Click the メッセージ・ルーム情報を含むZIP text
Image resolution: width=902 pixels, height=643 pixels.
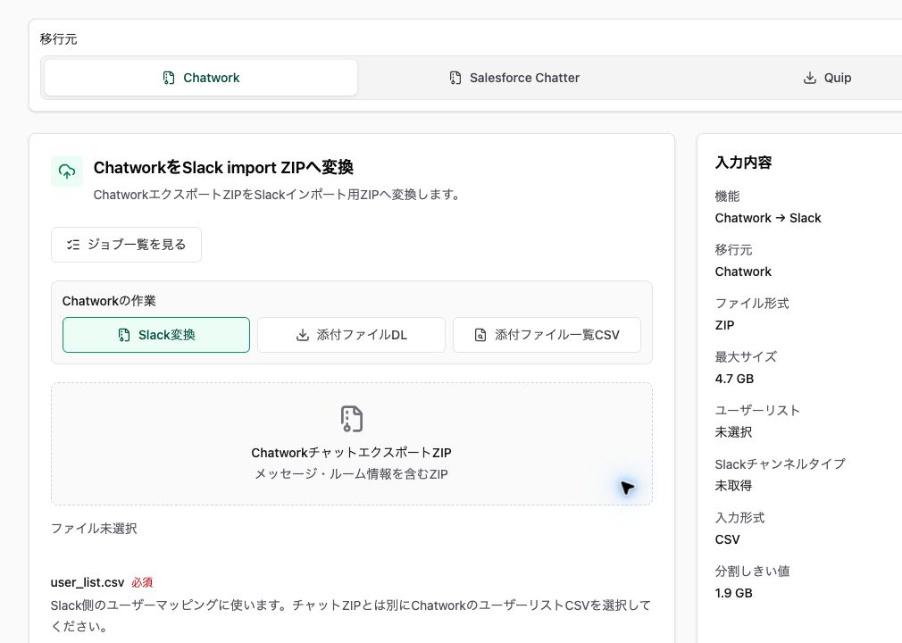point(351,474)
